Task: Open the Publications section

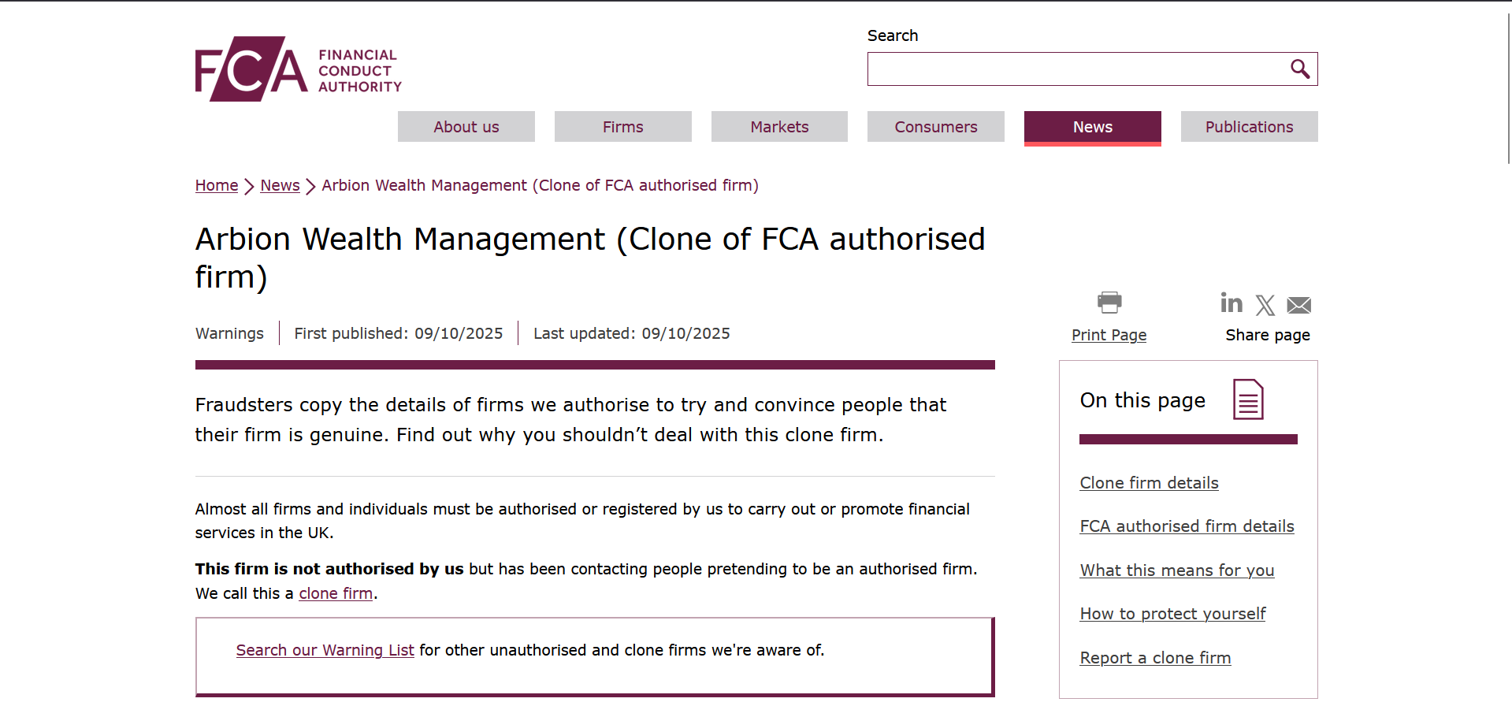Action: [1249, 127]
